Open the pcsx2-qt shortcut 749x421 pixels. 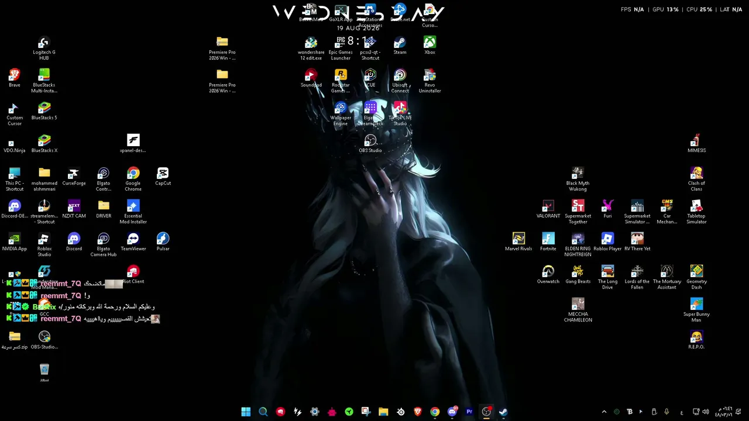(x=370, y=49)
